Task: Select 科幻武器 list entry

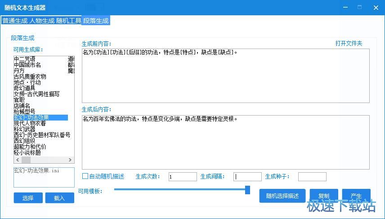Action: [25, 129]
